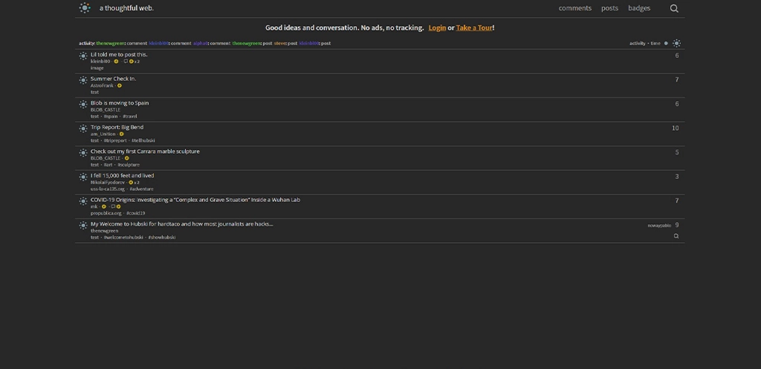Open the badges page

point(638,8)
